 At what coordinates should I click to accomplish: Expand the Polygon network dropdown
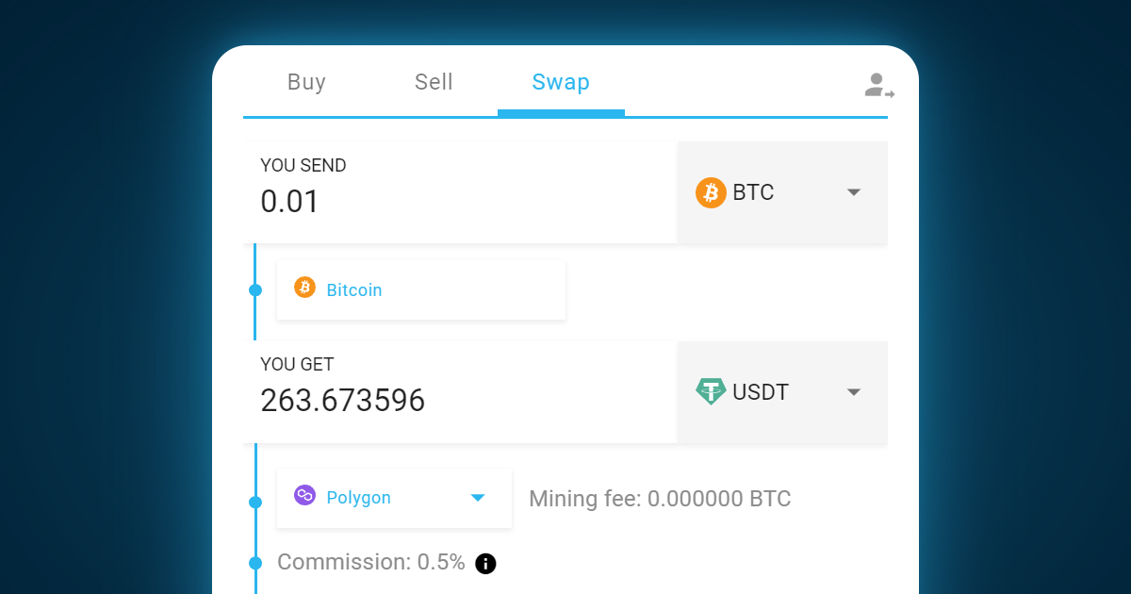(x=478, y=498)
